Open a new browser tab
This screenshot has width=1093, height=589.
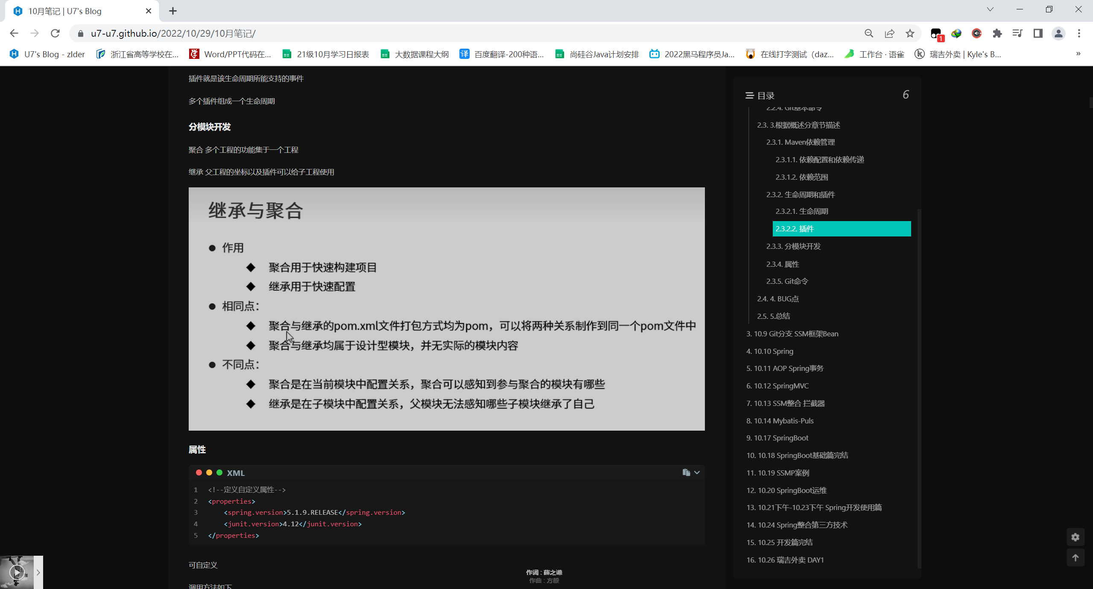pos(172,11)
